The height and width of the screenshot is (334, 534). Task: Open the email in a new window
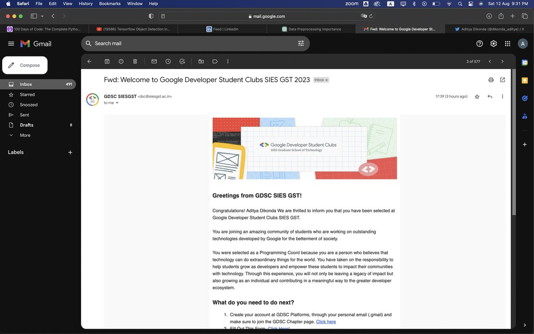502,80
